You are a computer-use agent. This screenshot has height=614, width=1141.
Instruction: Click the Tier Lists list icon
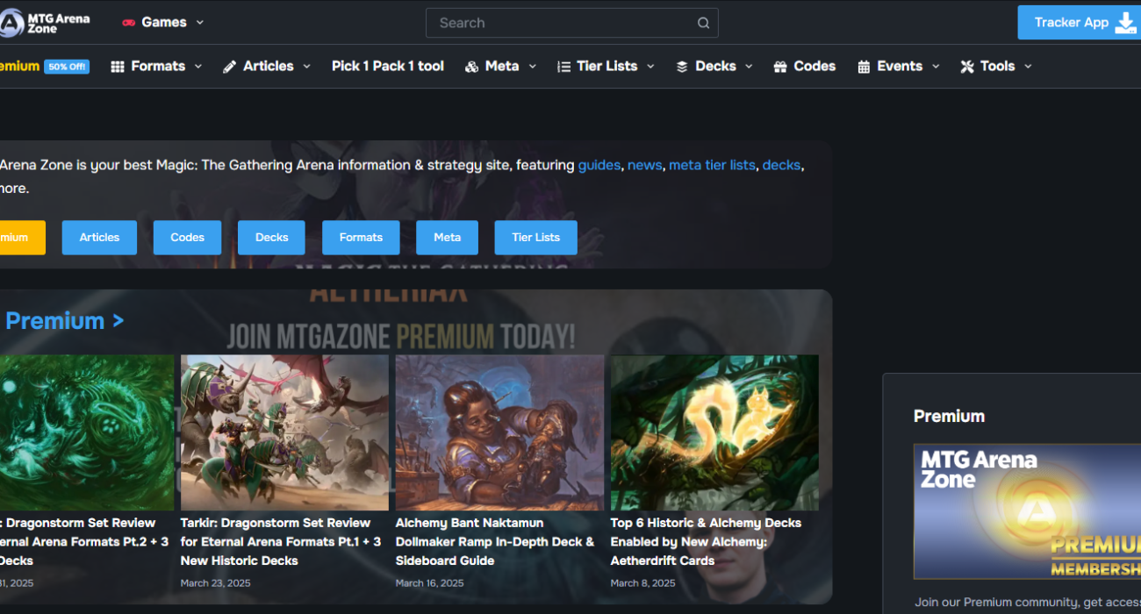[563, 67]
